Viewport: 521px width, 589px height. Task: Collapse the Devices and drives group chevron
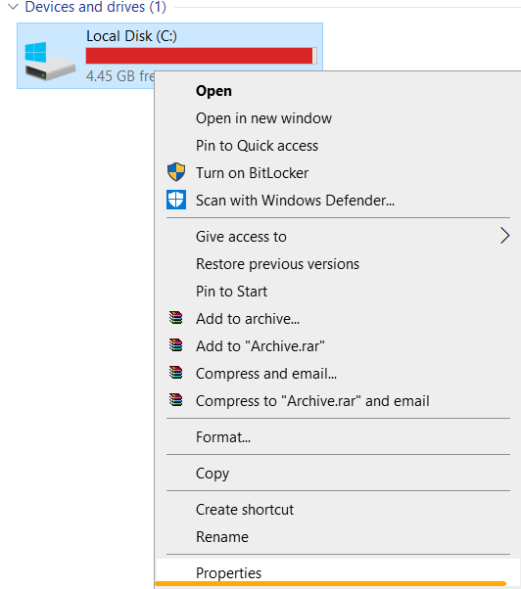(13, 7)
